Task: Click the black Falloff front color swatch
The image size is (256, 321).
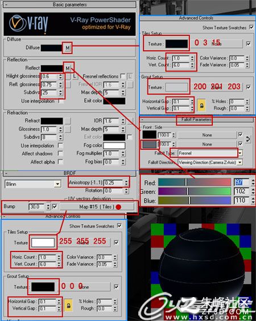Action: [150, 135]
